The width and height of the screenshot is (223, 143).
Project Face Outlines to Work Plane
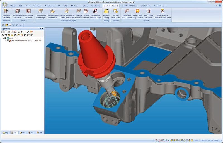pyautogui.click(x=162, y=14)
